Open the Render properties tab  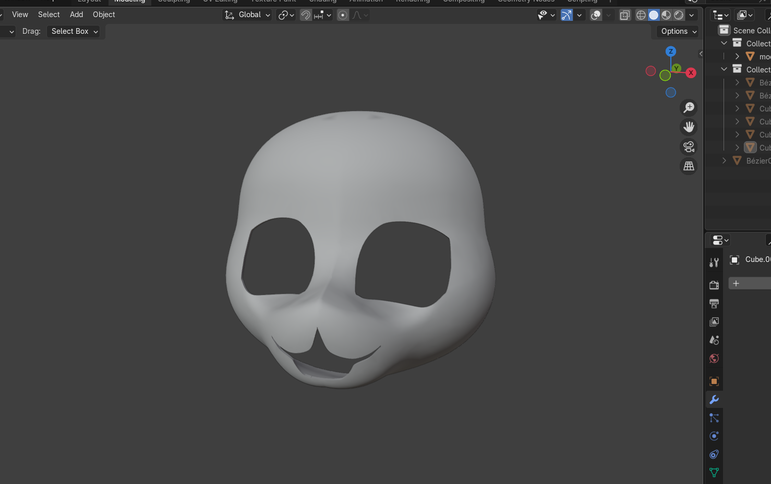714,285
